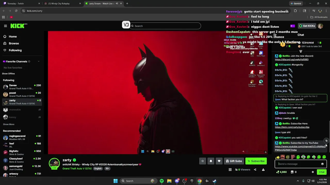
Task: Open poast channel in Following list
Action: pos(22,94)
